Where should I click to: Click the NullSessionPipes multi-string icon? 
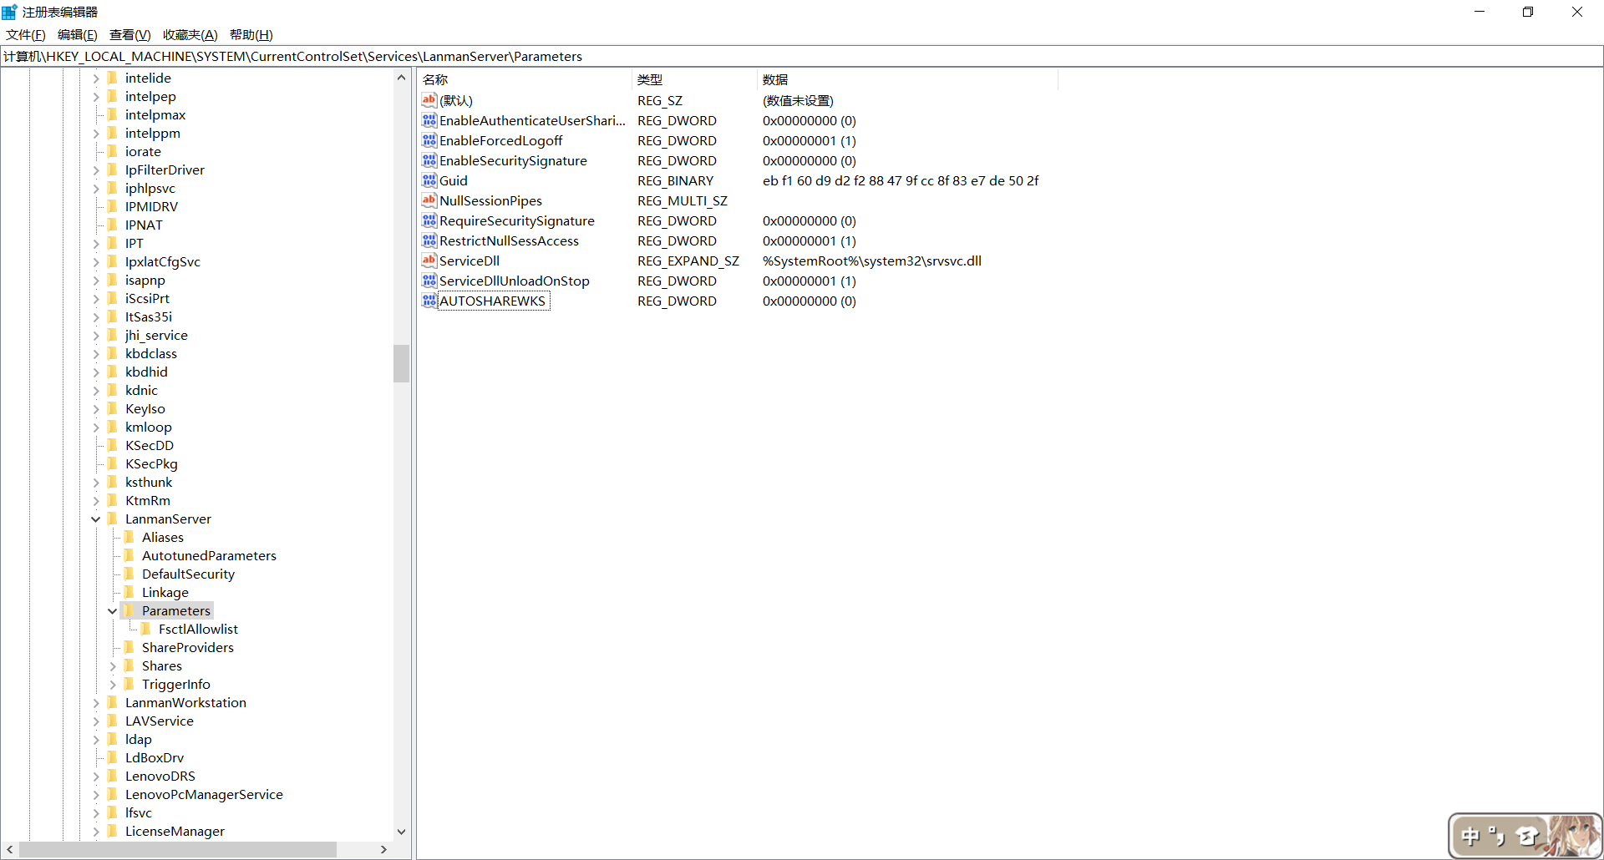tap(429, 200)
